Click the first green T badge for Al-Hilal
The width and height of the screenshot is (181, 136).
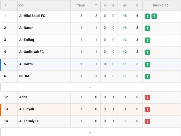point(147,16)
